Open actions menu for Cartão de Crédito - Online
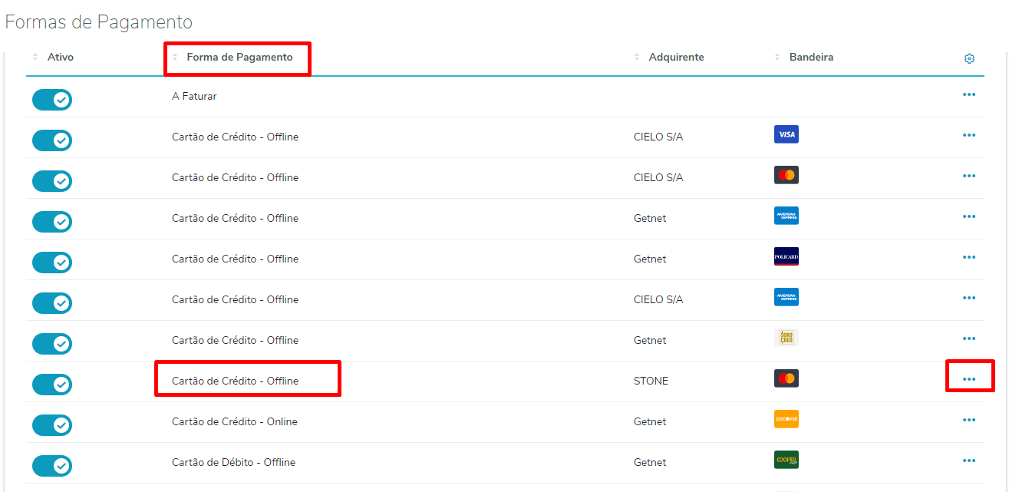1009x492 pixels. click(969, 420)
